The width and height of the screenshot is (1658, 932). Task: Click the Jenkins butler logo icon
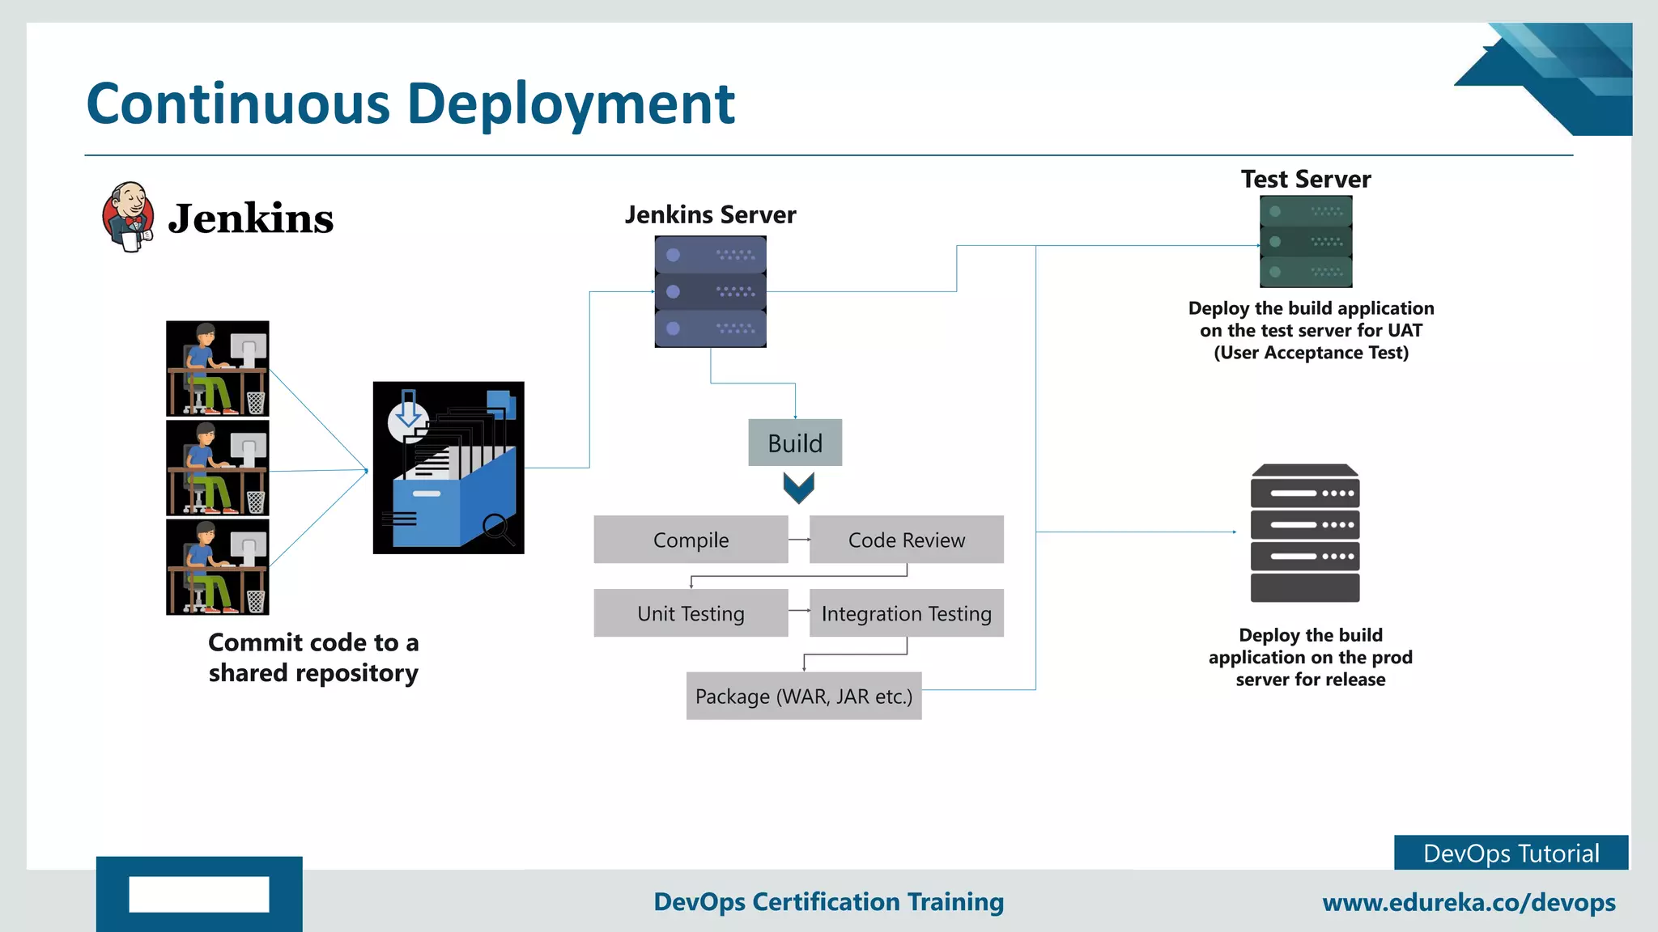point(129,217)
